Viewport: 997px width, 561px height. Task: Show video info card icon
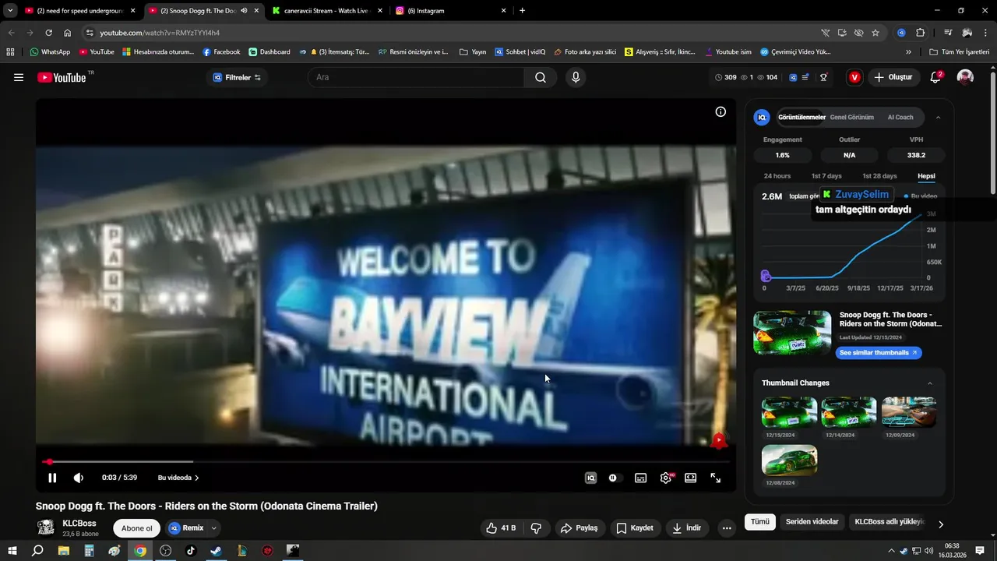tap(720, 111)
